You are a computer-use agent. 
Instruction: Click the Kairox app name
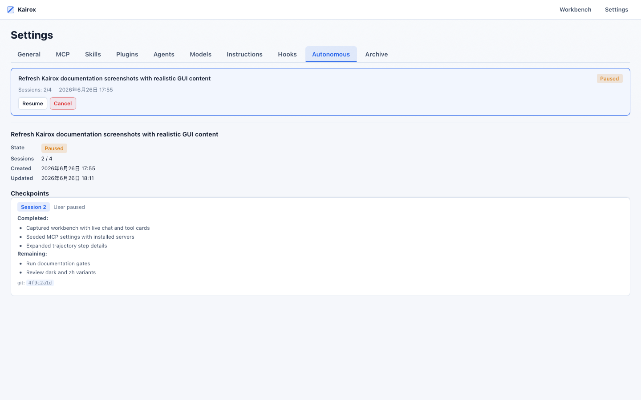tap(27, 10)
